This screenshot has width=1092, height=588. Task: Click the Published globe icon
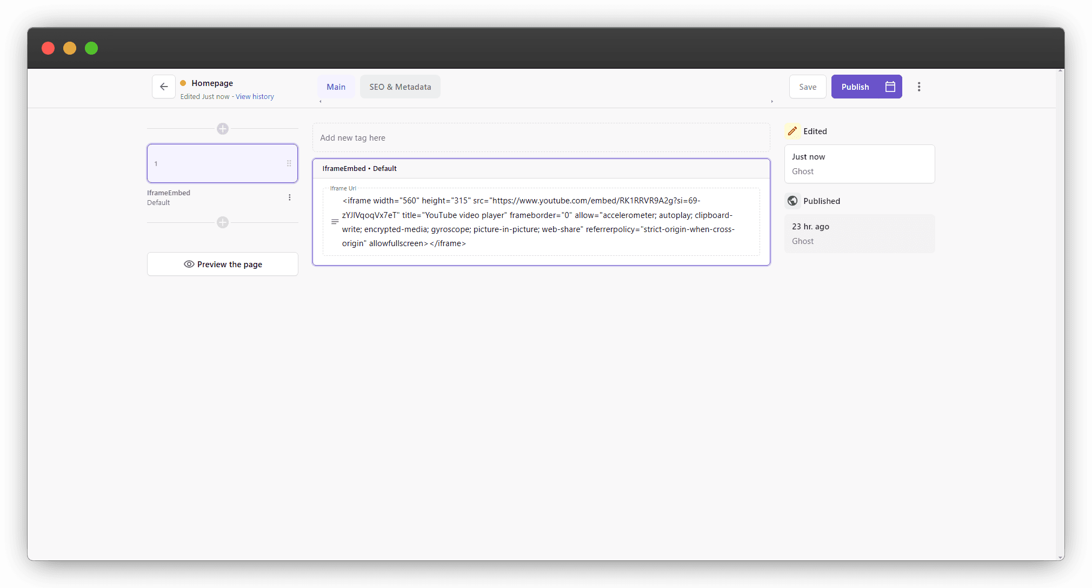click(793, 201)
